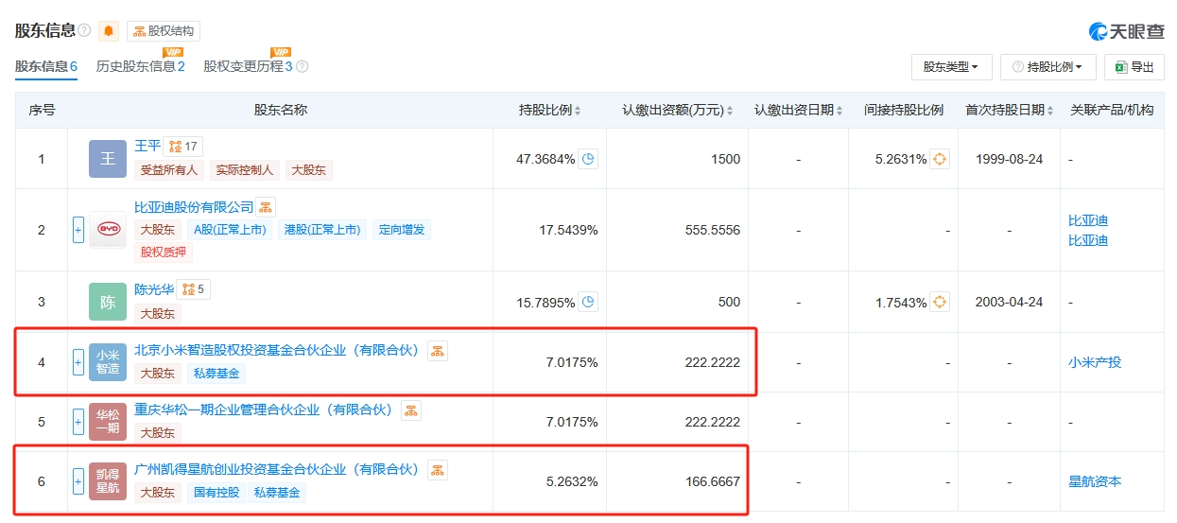The height and width of the screenshot is (523, 1177).
Task: Expand the 重庆华松一期 shareholder row
Action: click(78, 422)
